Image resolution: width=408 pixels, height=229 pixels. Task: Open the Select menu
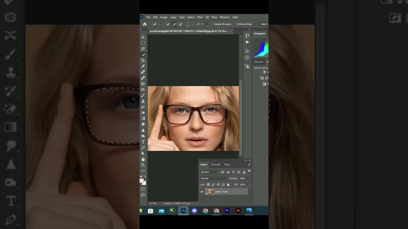[x=191, y=17]
